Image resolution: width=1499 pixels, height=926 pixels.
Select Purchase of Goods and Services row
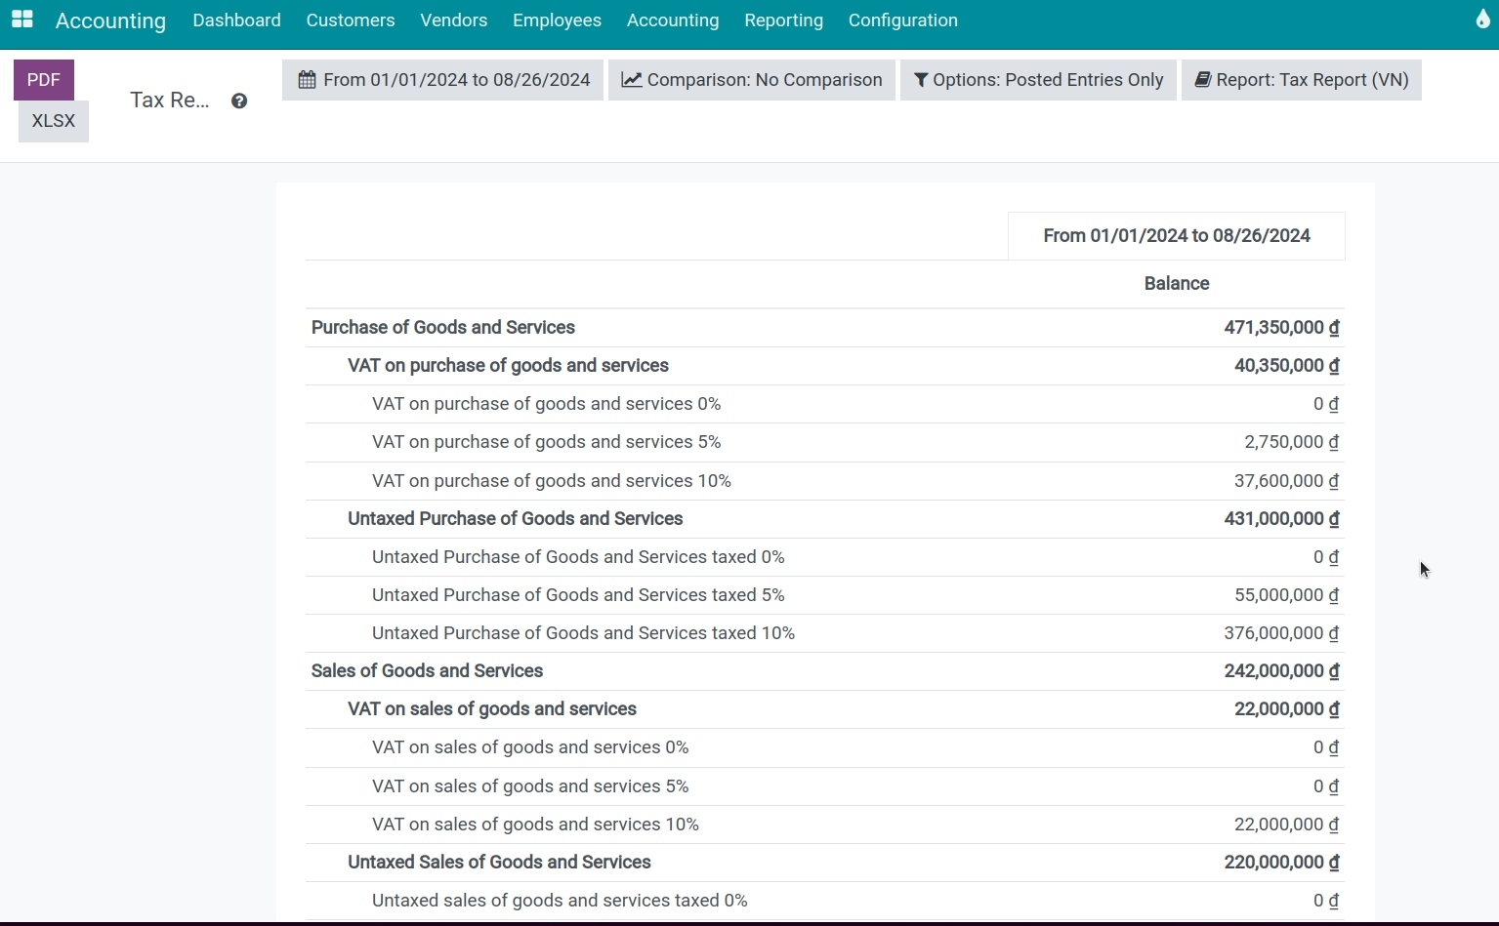point(824,328)
